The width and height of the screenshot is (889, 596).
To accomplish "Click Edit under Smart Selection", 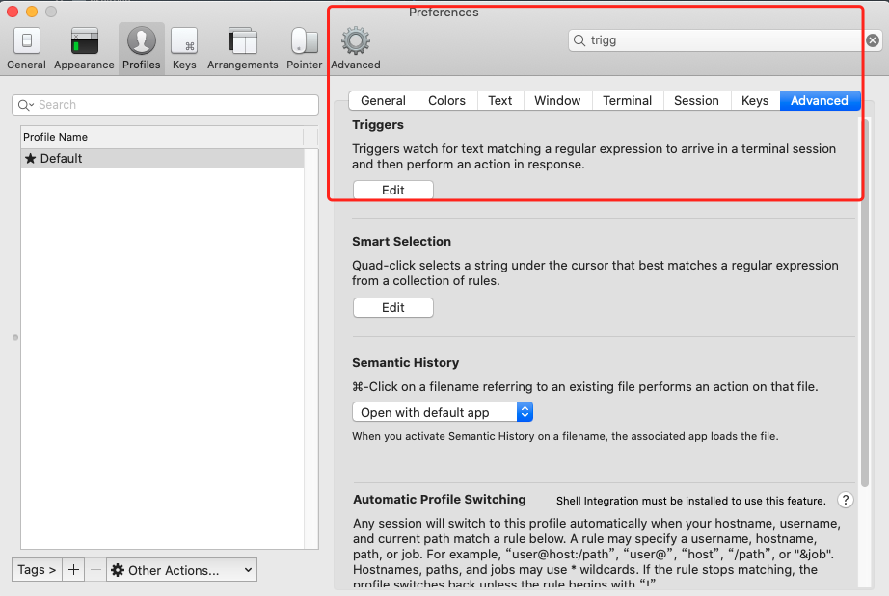I will coord(392,307).
